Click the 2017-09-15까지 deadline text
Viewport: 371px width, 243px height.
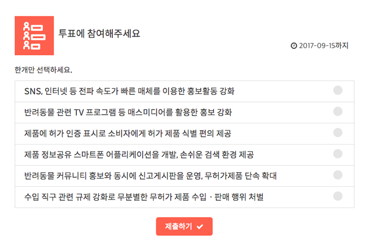pos(324,46)
